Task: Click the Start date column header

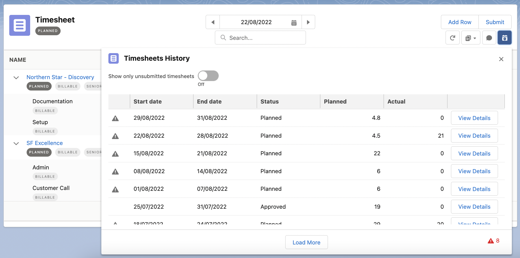Action: tap(148, 102)
